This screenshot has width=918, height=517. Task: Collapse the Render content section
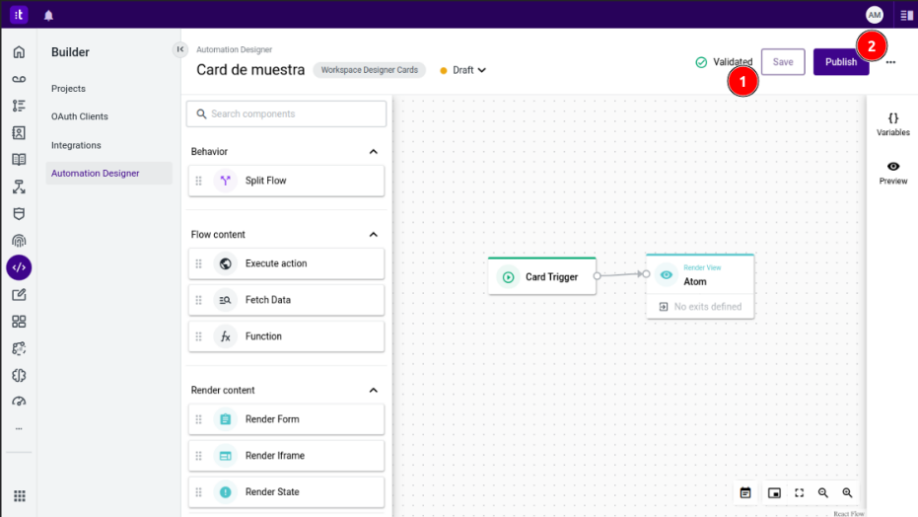pyautogui.click(x=373, y=391)
